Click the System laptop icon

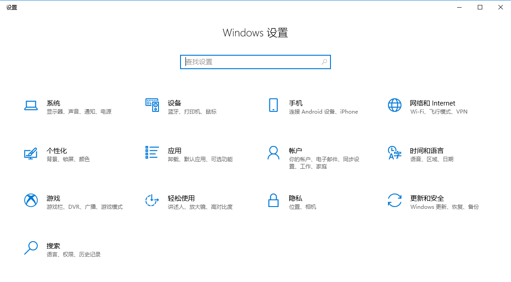[x=31, y=106]
